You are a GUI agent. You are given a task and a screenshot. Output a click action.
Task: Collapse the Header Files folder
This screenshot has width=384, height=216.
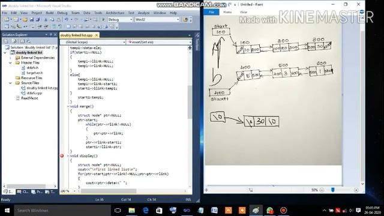(10, 62)
